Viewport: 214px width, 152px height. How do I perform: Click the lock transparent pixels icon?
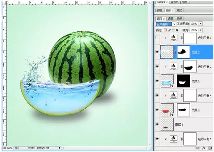pyautogui.click(x=165, y=30)
